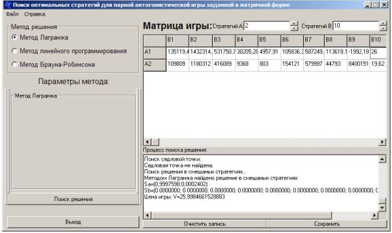Decrease Стратегий B with down arrow
Screen dimensions: 392x233
(x=383, y=28)
